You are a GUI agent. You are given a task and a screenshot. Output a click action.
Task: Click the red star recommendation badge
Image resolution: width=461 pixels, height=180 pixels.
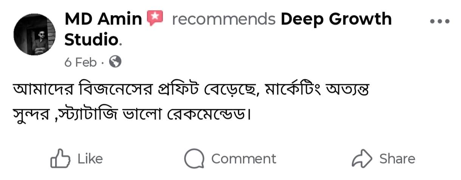click(x=155, y=19)
